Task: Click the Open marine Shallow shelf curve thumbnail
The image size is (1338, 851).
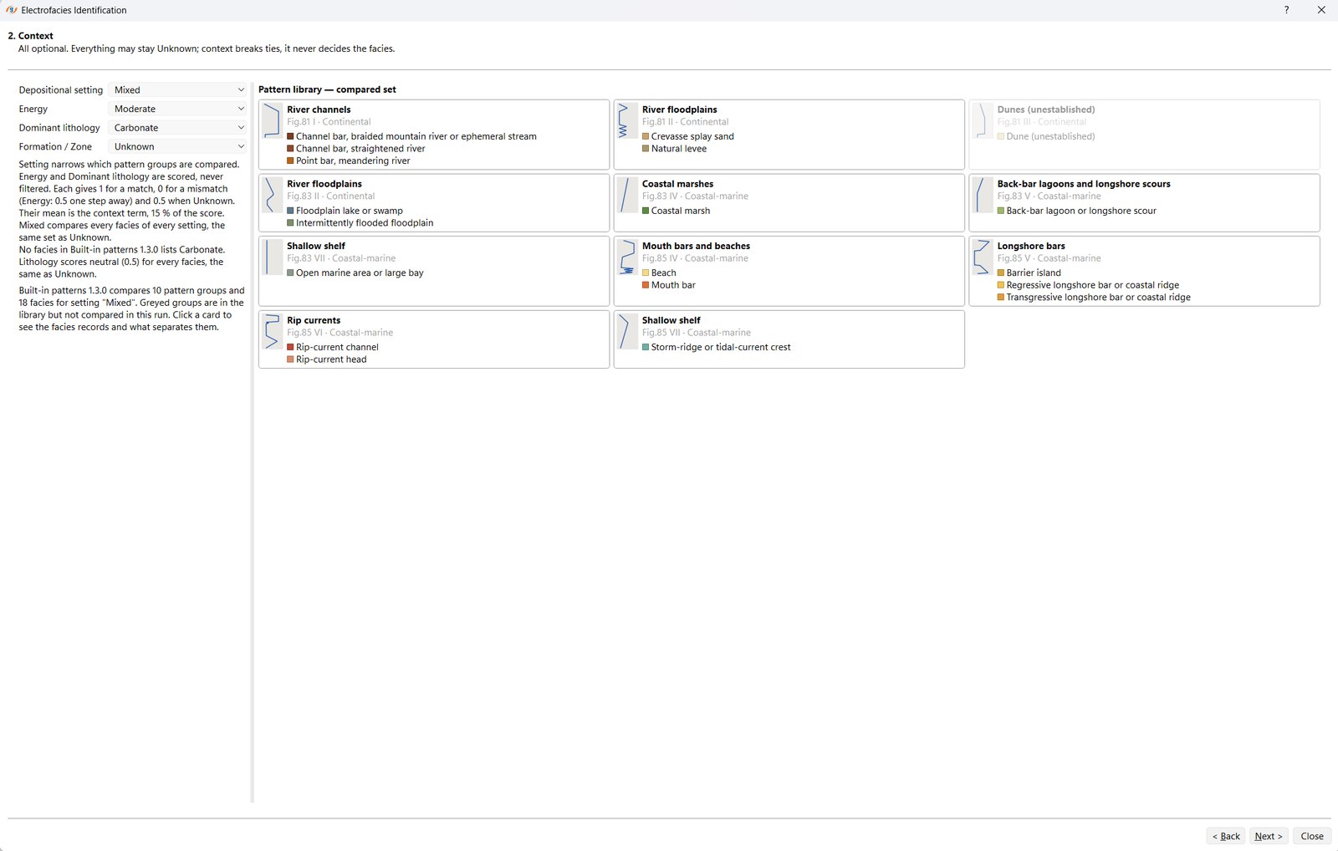Action: click(272, 257)
